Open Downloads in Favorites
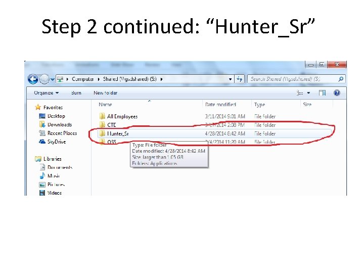The height and width of the screenshot is (273, 364). tap(60, 125)
